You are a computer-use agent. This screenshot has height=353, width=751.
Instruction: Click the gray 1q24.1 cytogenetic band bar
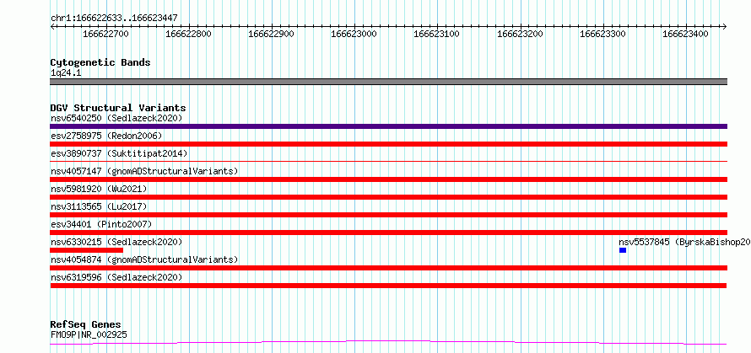tap(388, 82)
